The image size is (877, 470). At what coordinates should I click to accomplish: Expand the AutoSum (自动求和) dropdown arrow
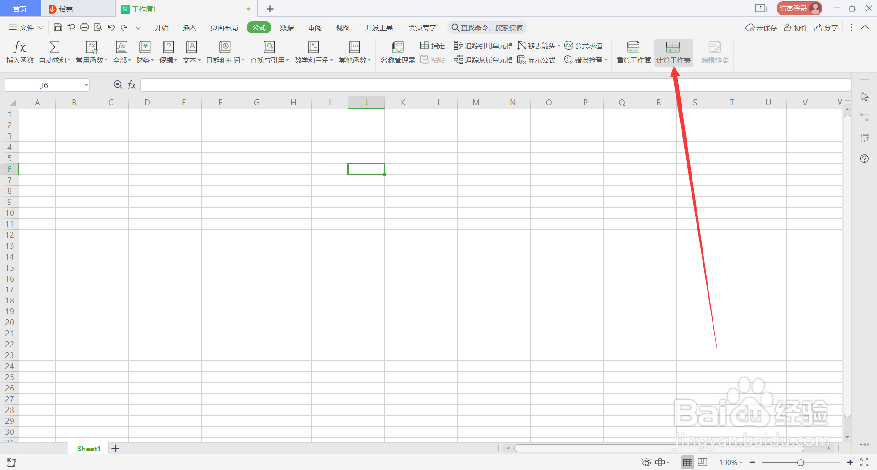(69, 60)
